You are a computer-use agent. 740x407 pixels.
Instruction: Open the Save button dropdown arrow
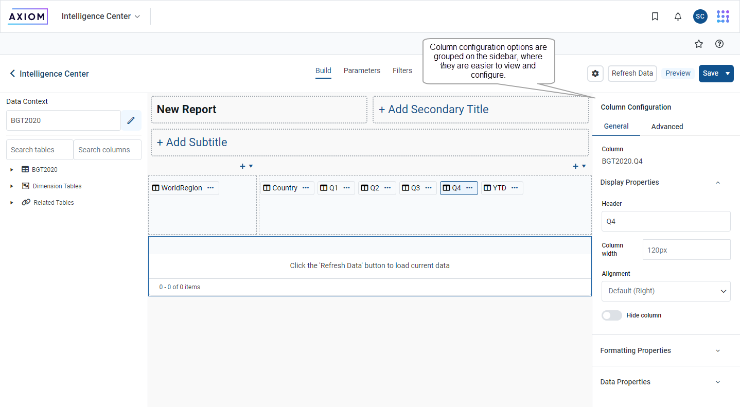tap(727, 74)
